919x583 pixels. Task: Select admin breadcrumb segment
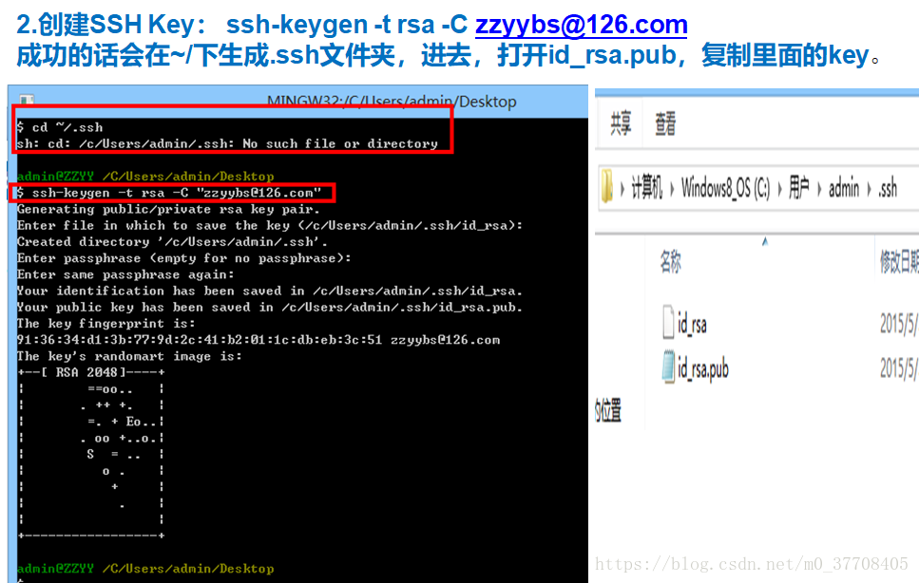tap(843, 188)
